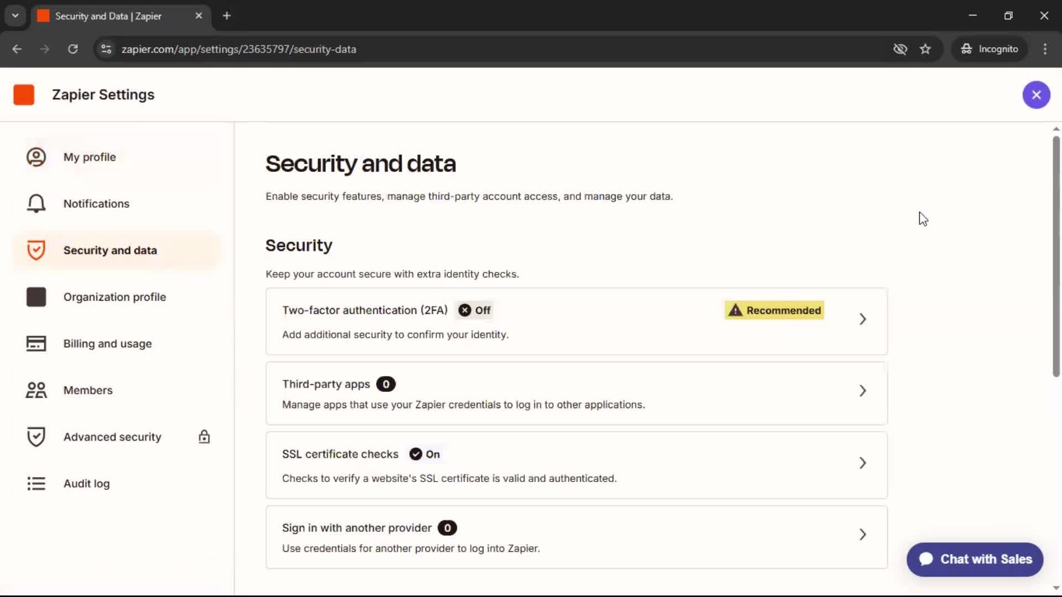Expand SSL certificate checks chevron
The image size is (1062, 597).
pos(862,463)
